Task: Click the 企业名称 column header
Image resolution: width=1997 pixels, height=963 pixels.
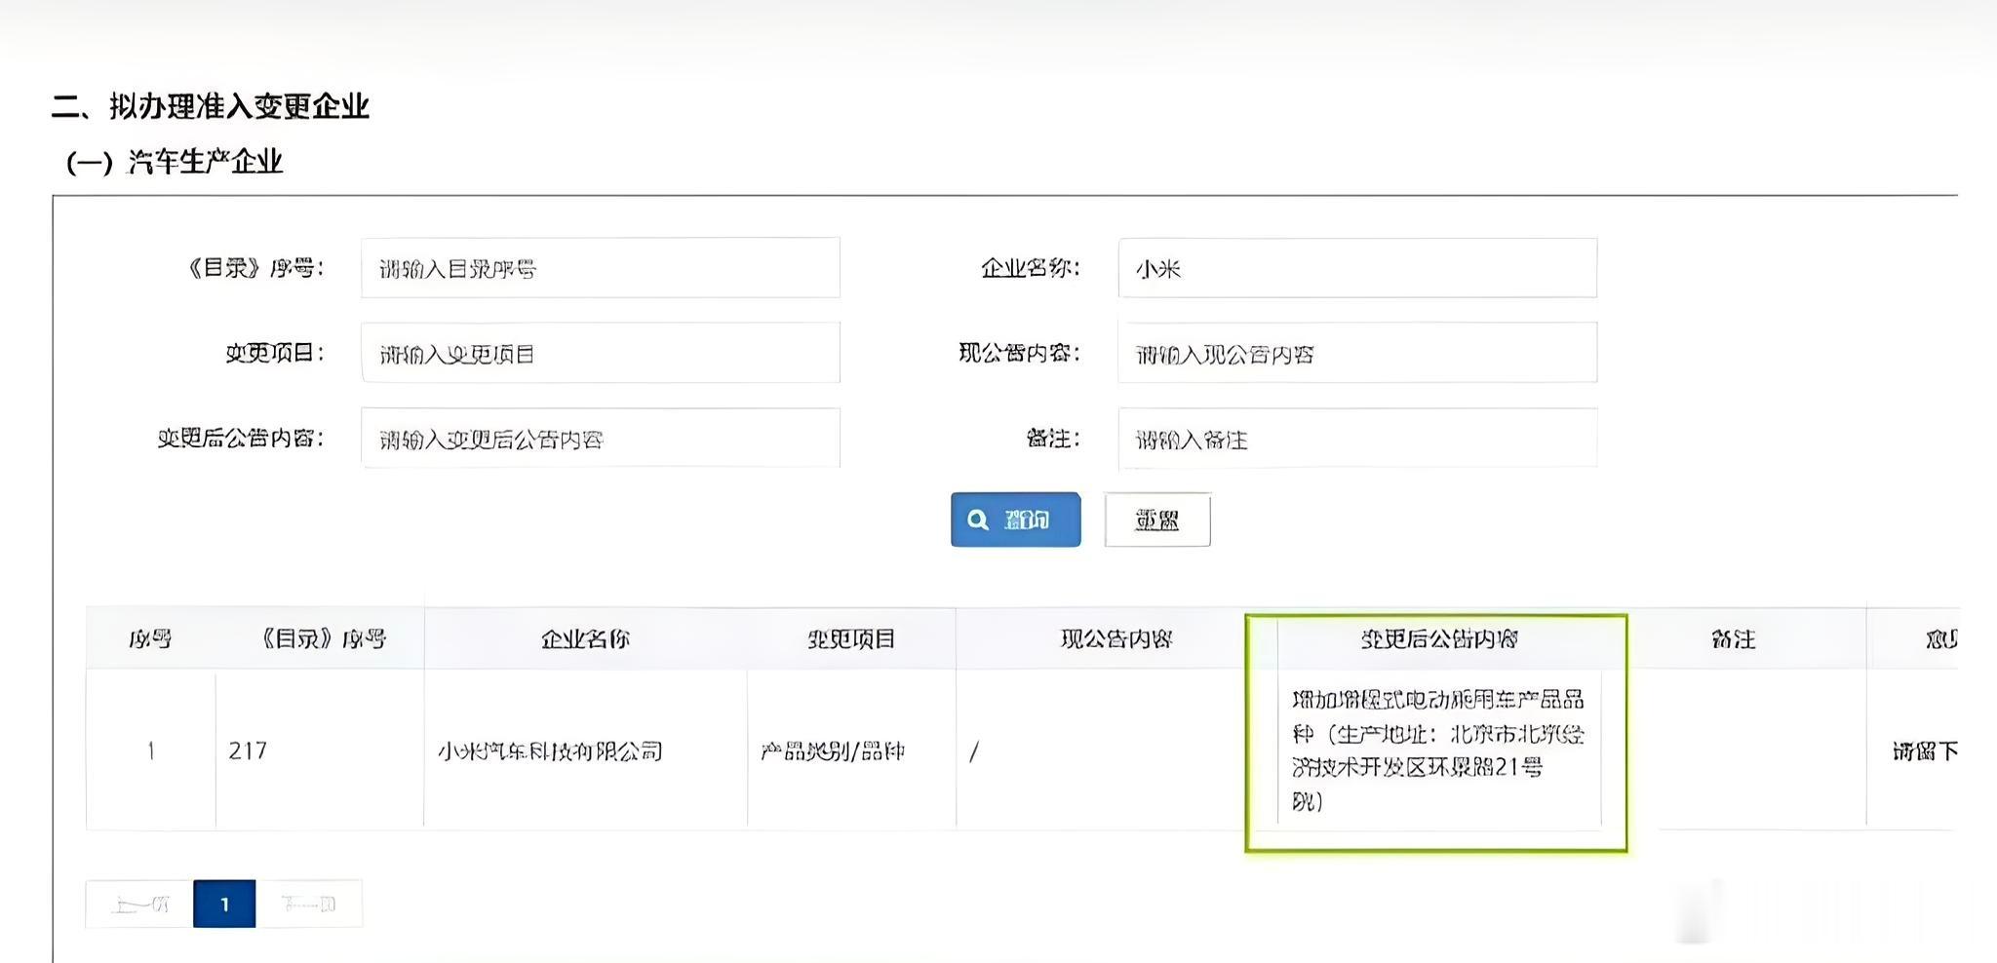Action: coord(585,639)
